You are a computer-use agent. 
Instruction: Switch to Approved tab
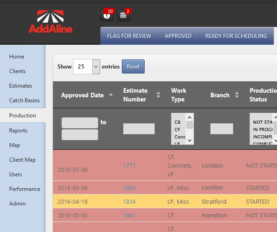(178, 36)
